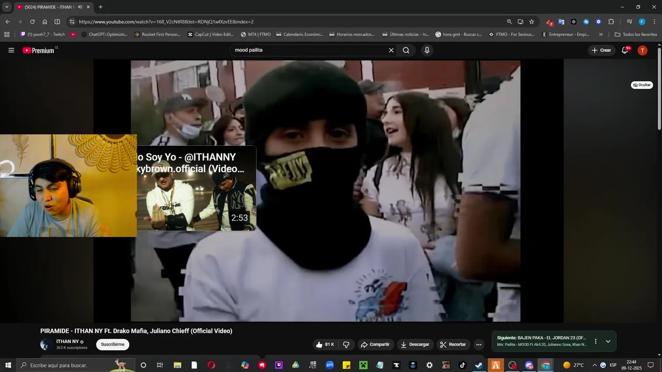
Task: Expand the bookmarks overflow chevron
Action: pyautogui.click(x=600, y=35)
